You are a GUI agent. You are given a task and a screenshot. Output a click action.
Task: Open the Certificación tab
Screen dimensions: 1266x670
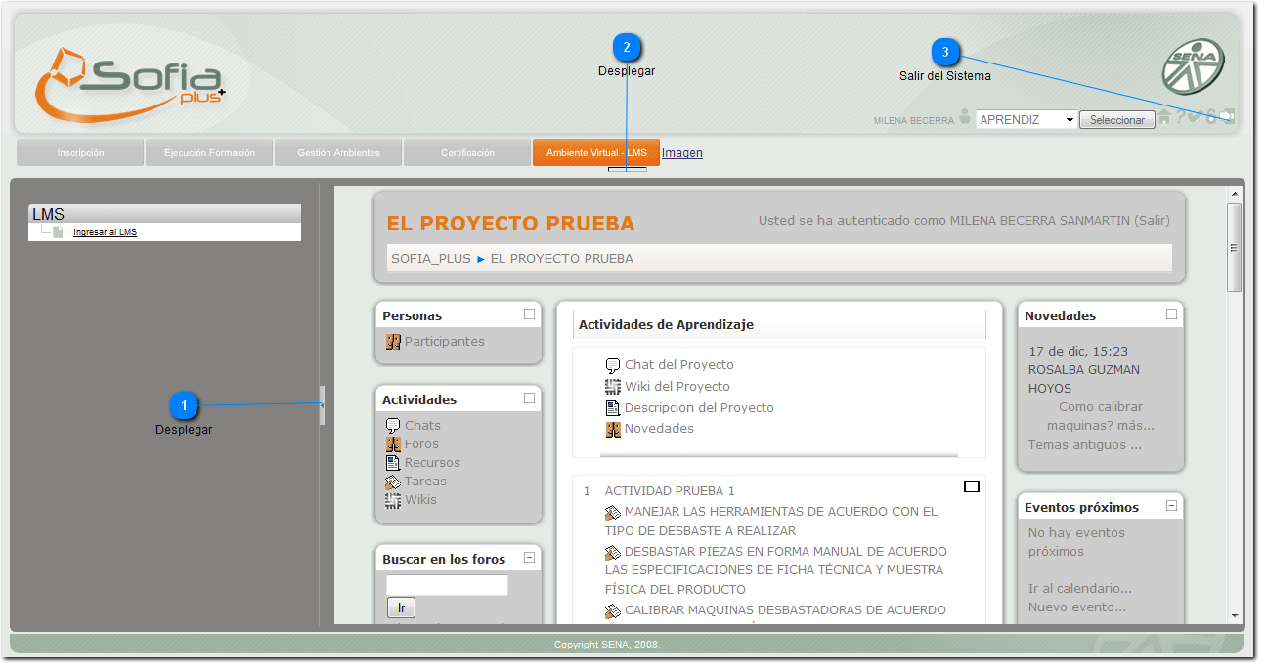coord(467,153)
